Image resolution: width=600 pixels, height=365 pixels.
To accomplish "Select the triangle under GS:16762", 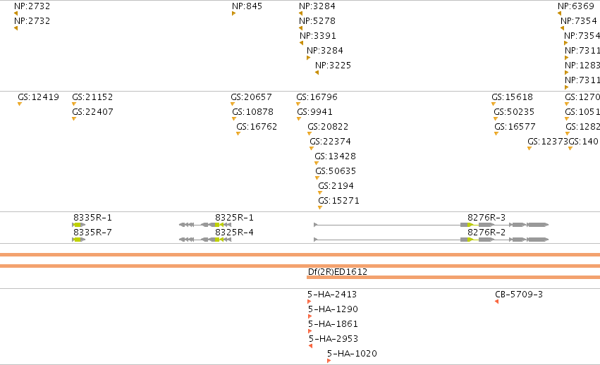I will (x=238, y=133).
